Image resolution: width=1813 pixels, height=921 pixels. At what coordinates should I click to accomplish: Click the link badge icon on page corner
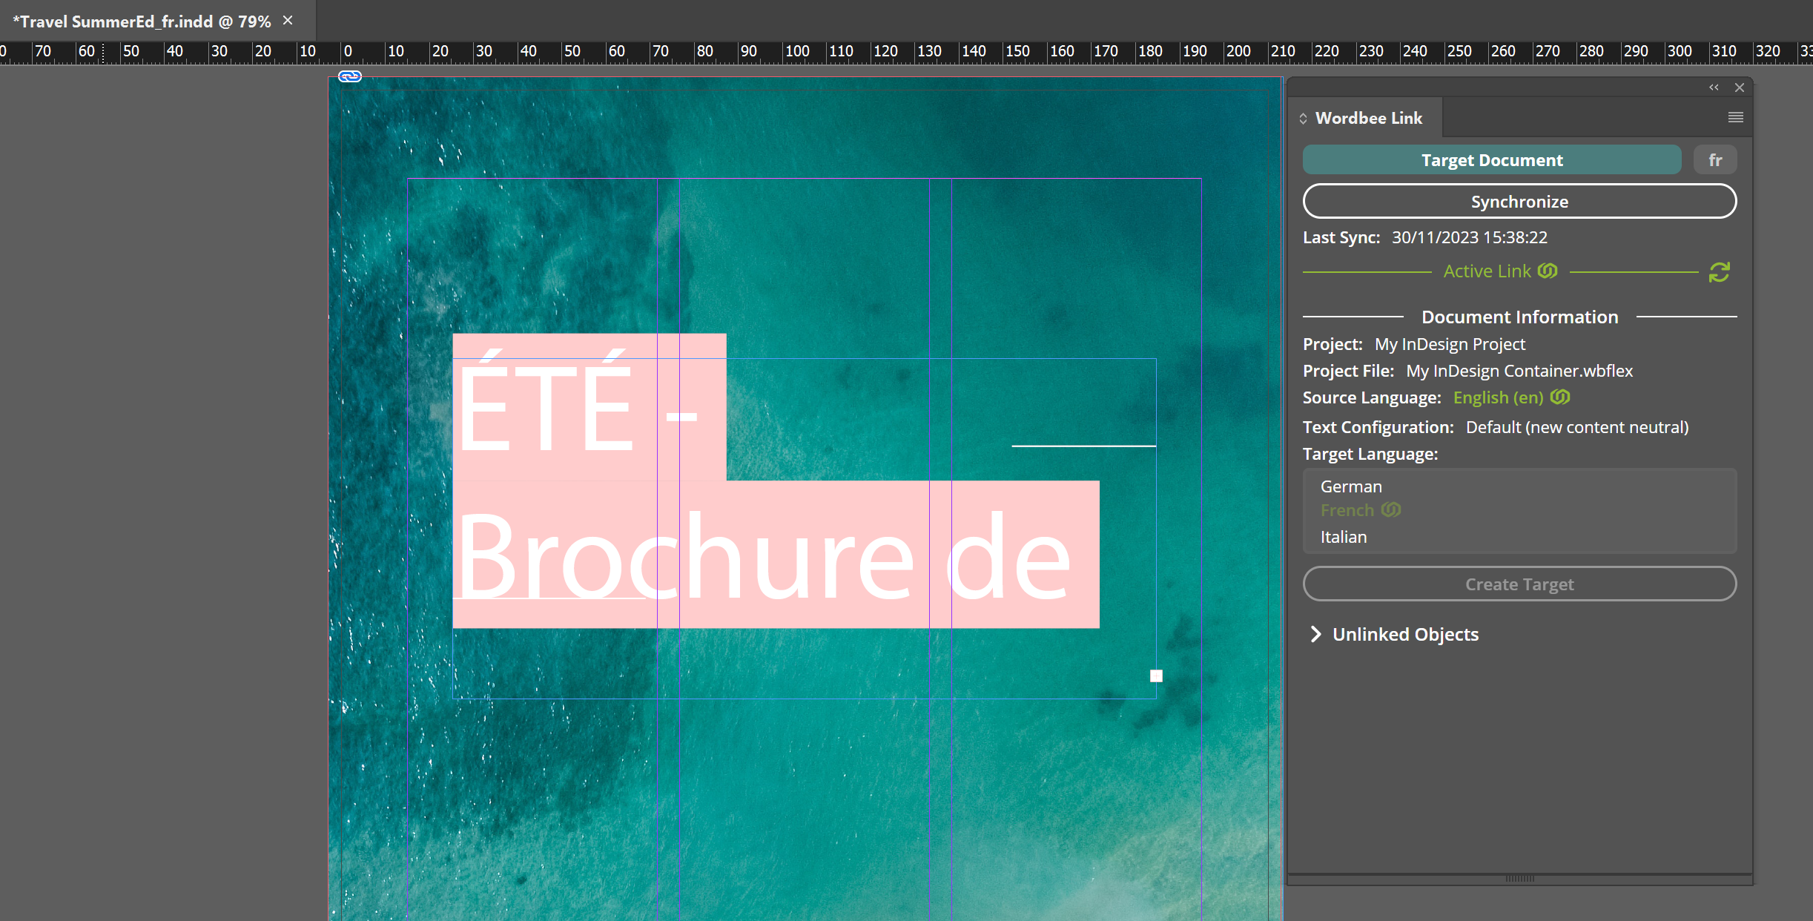click(x=350, y=76)
